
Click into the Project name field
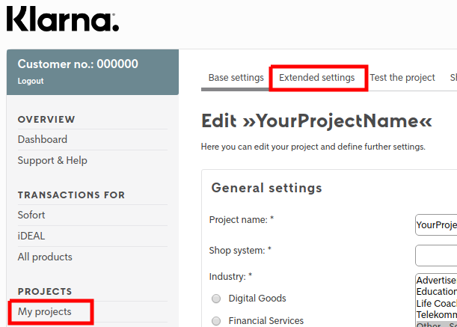[436, 224]
